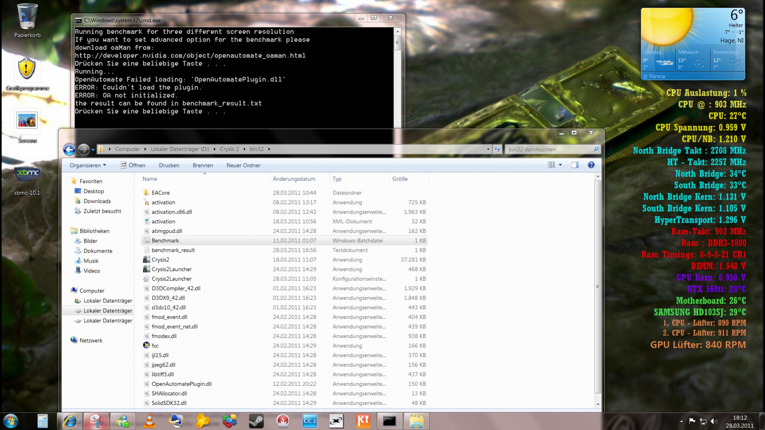The image size is (765, 430).
Task: Expand the address bar history dropdown
Action: point(488,149)
